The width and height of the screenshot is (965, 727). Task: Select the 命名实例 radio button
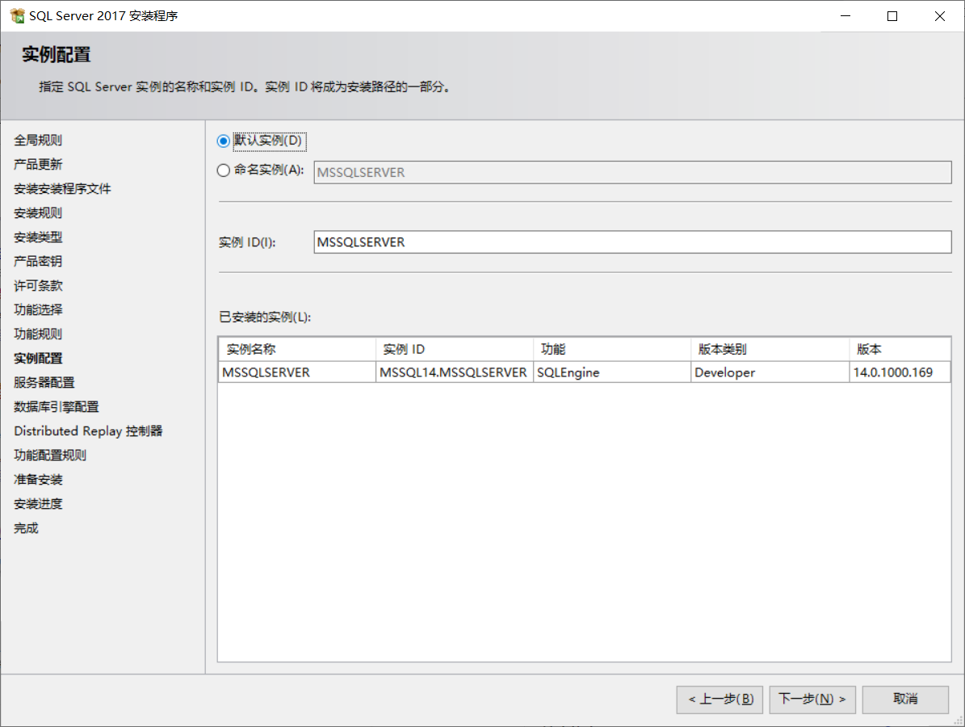point(224,170)
